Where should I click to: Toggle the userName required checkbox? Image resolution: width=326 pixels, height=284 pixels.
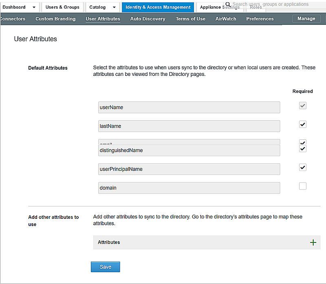tap(302, 106)
